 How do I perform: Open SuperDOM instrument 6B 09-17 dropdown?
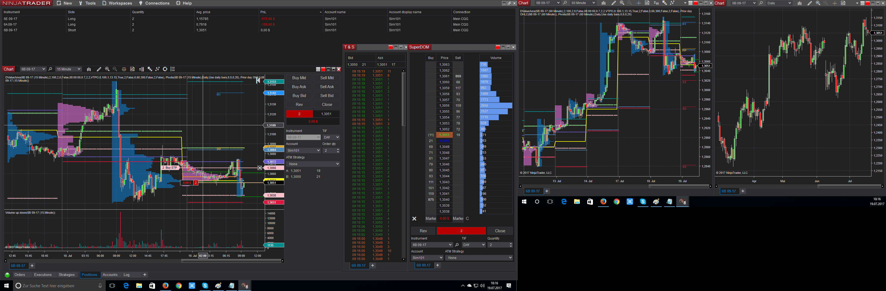coord(432,245)
